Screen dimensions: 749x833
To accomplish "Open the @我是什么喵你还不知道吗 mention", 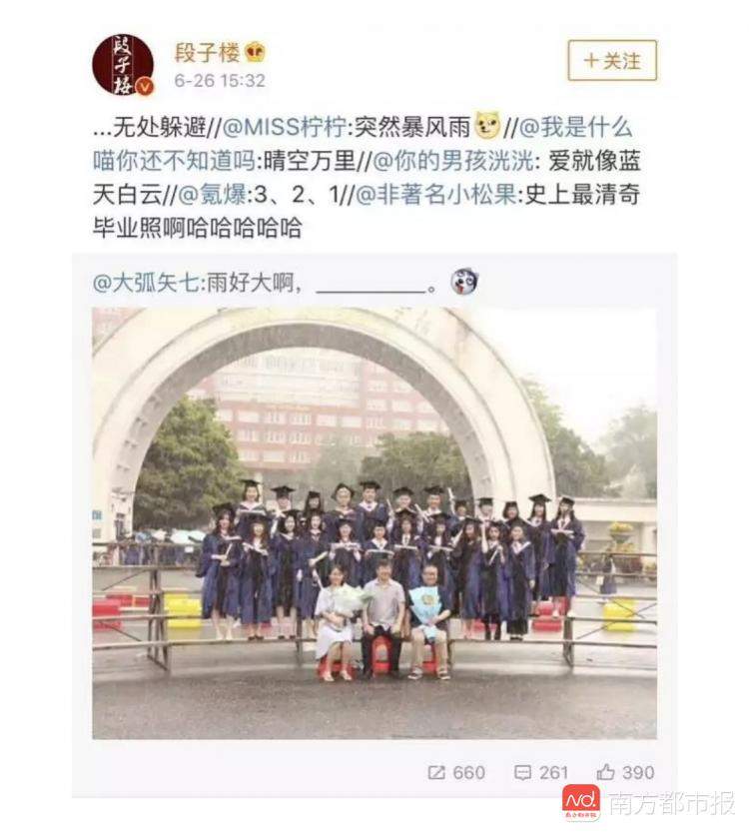I will coord(363,144).
